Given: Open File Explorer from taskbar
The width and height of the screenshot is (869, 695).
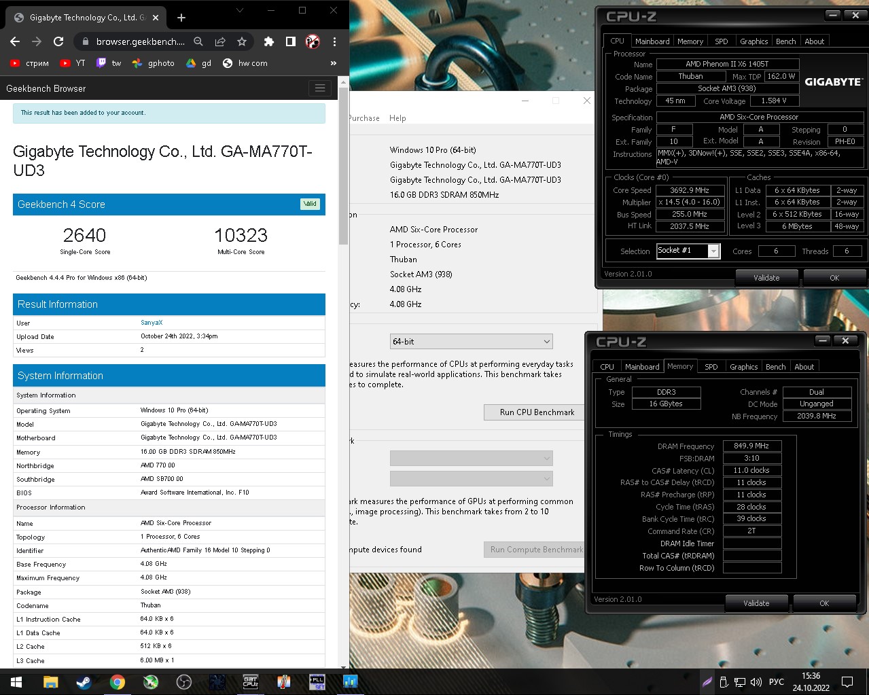Looking at the screenshot, I should point(51,682).
